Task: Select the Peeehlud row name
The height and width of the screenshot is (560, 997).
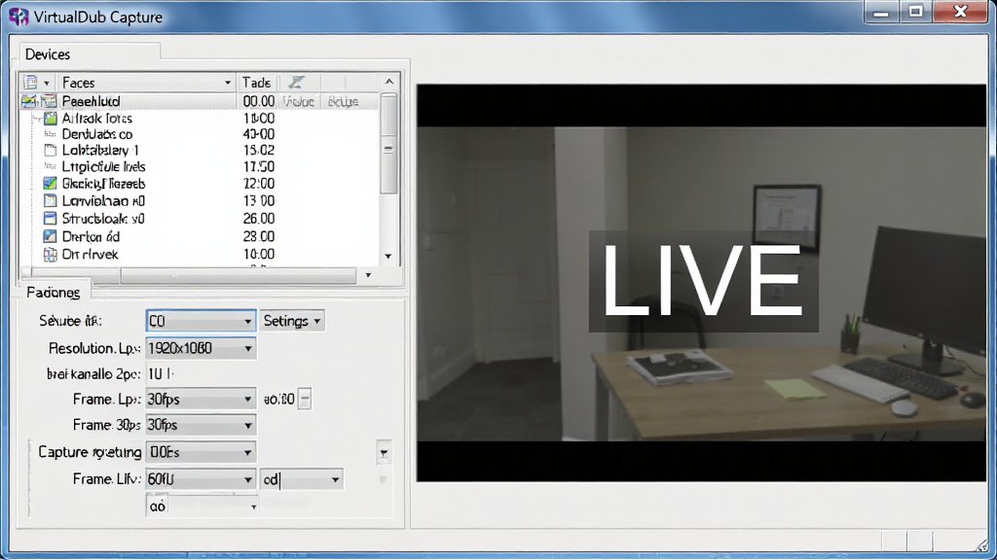Action: [x=91, y=101]
